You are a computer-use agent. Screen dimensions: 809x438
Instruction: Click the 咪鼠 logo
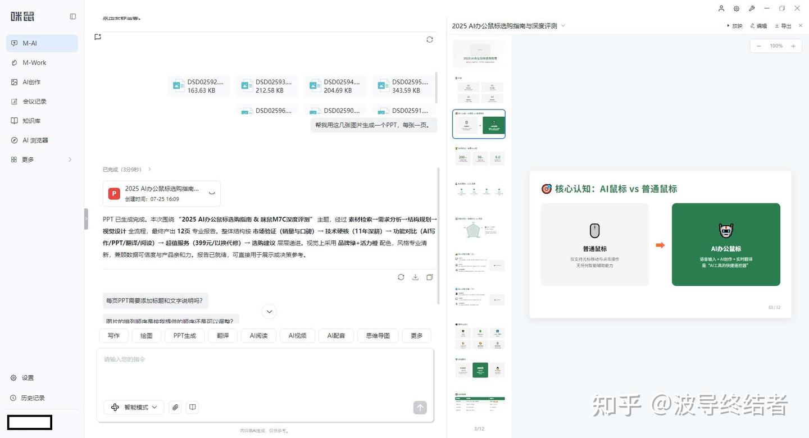pos(22,16)
